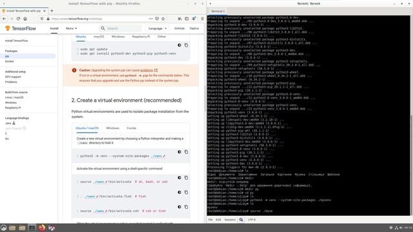Select the Ubuntu / macOS tab

click(x=87, y=128)
